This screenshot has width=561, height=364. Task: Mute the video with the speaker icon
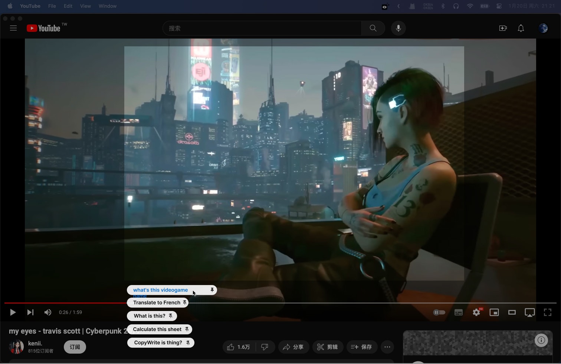click(48, 312)
